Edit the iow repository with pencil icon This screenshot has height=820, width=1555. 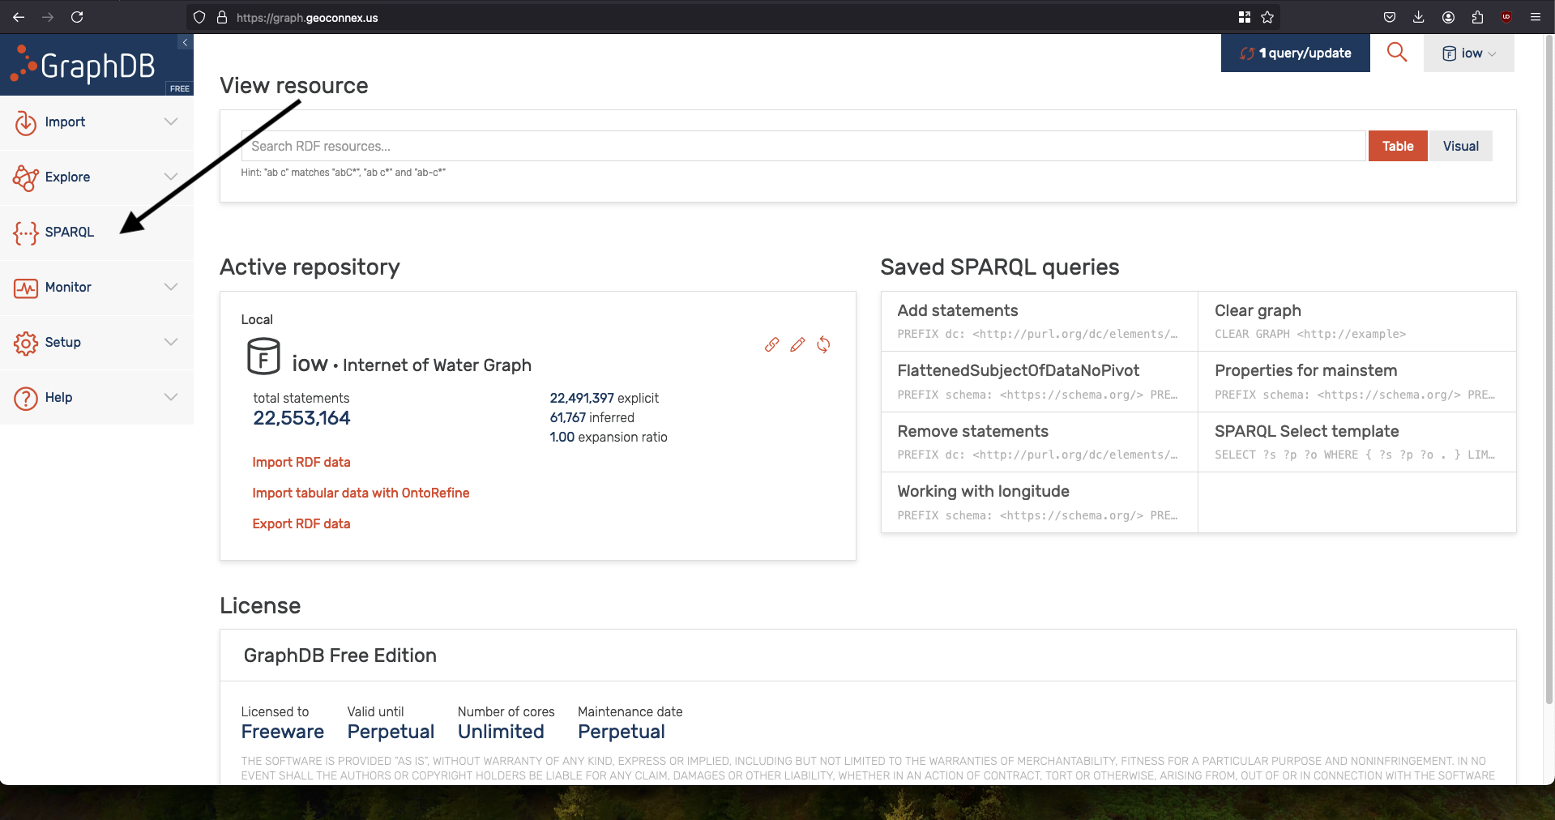(x=797, y=344)
